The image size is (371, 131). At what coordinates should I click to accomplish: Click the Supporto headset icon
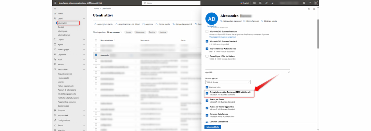click(x=55, y=110)
